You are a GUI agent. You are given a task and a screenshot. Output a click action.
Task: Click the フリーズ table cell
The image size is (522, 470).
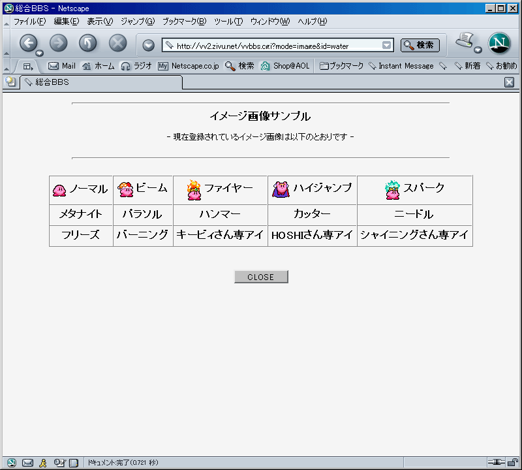click(x=81, y=236)
